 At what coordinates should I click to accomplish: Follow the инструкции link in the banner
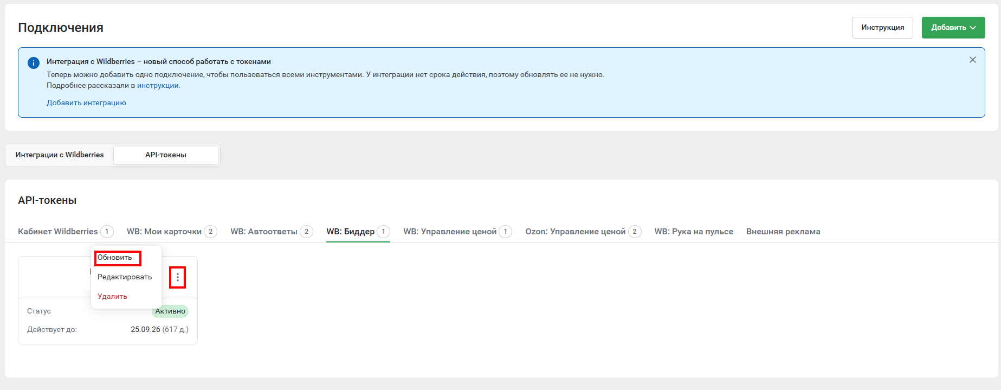(158, 85)
